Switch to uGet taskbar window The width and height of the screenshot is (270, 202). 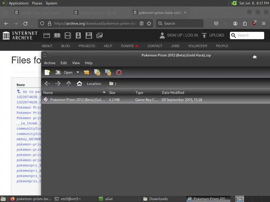119,199
